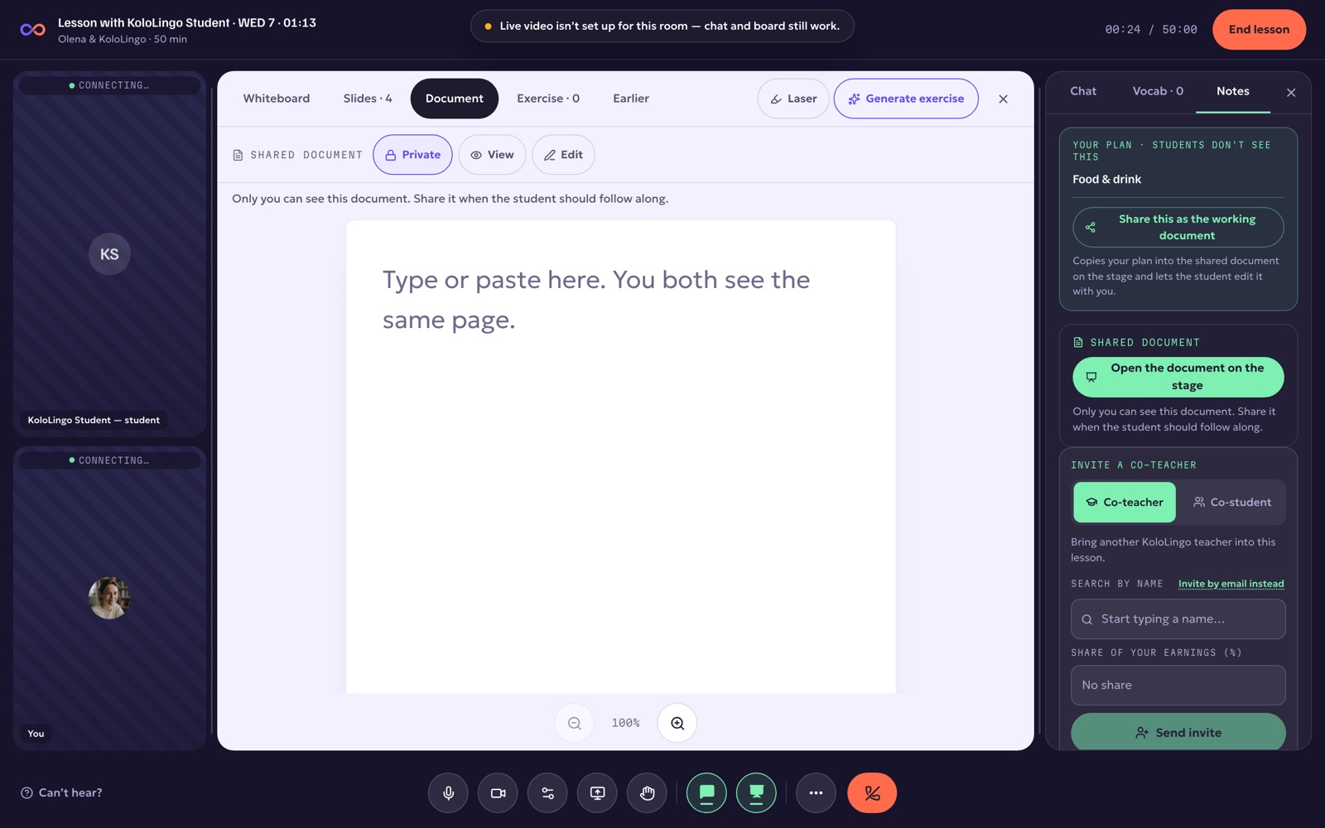Click the End lesson button
The height and width of the screenshot is (828, 1325).
click(x=1259, y=30)
